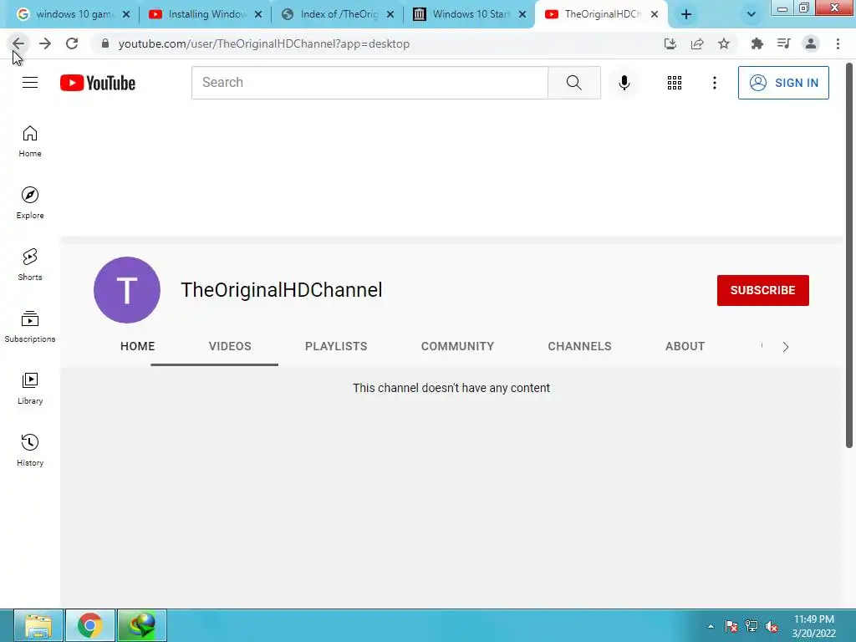Open a new browser tab
This screenshot has height=642, width=856.
click(x=686, y=15)
